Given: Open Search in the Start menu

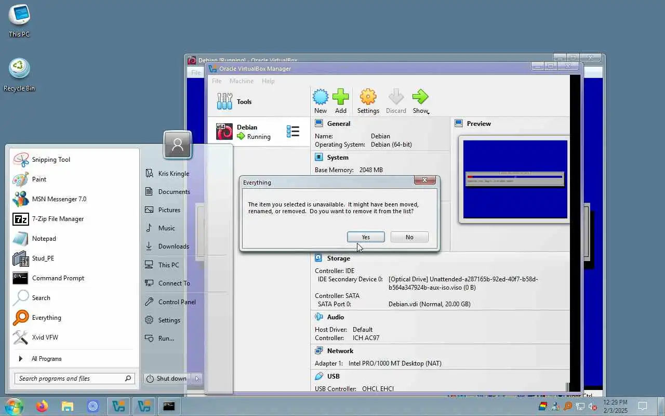Looking at the screenshot, I should 74,298.
